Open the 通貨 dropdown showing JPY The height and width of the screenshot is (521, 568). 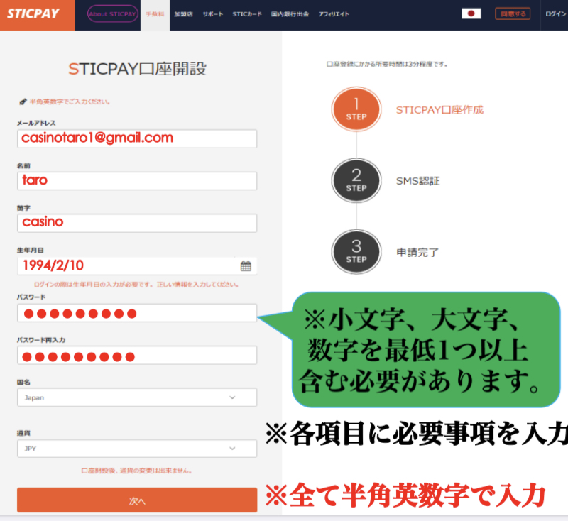pos(137,449)
